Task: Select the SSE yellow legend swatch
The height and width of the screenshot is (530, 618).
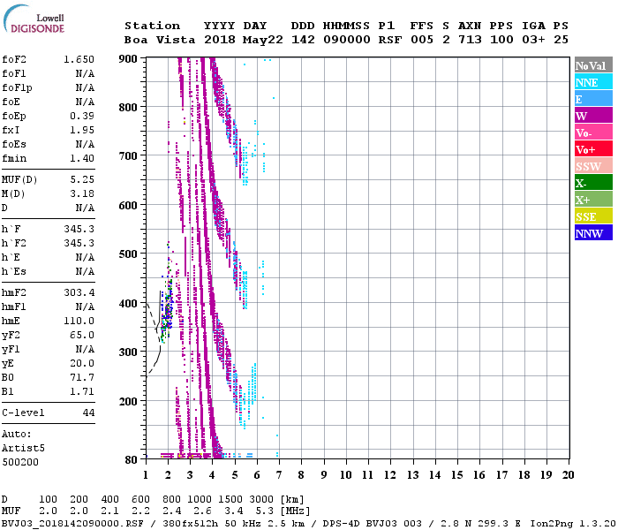Action: coord(593,216)
